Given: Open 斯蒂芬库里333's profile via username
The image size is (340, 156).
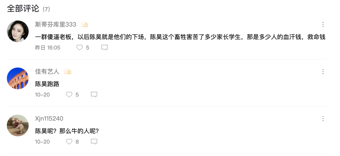Looking at the screenshot, I should pyautogui.click(x=55, y=24).
